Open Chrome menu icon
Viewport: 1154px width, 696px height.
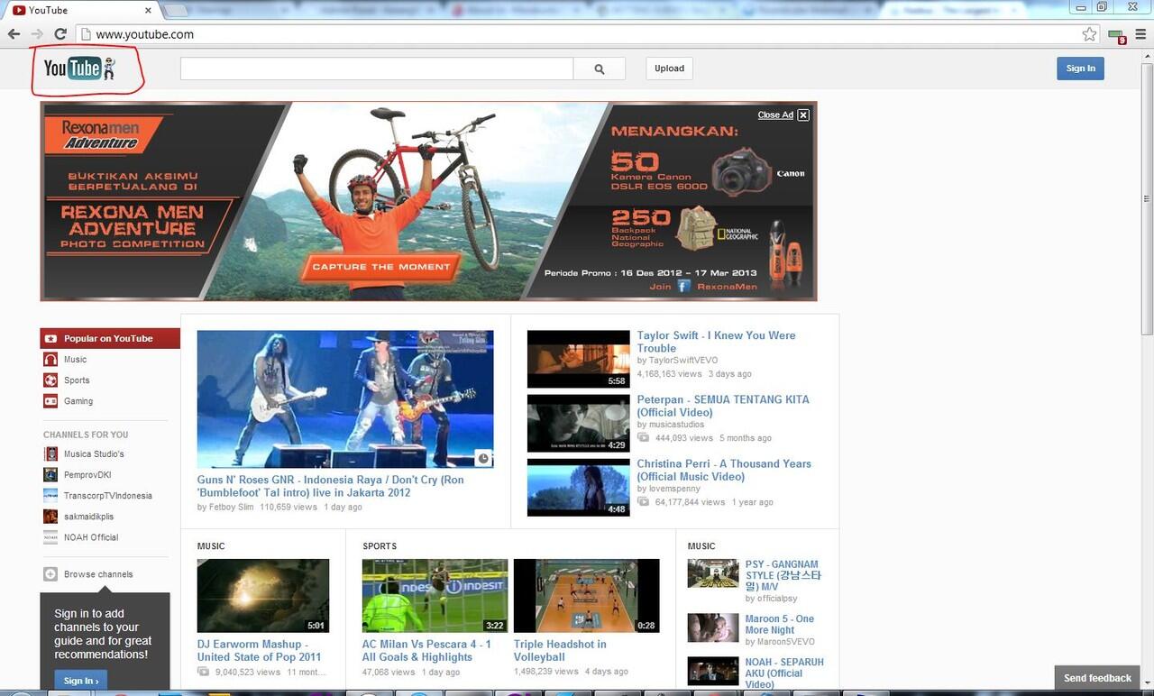pos(1141,34)
